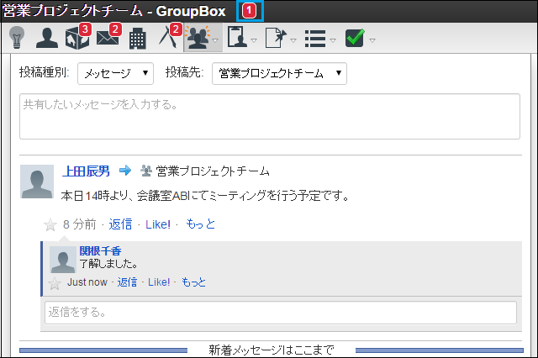Click the Just now timestamp
538x358 pixels.
[87, 282]
